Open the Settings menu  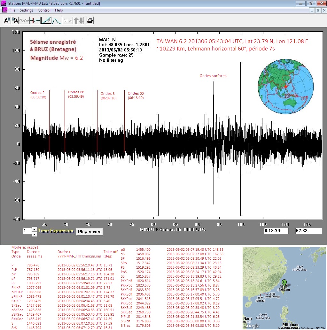point(27,10)
